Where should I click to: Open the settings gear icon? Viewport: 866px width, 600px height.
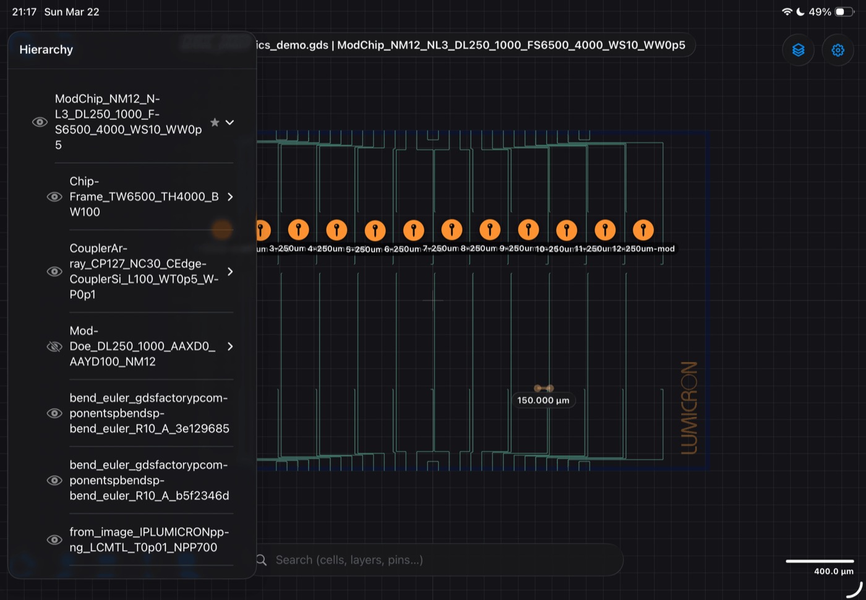pyautogui.click(x=838, y=50)
